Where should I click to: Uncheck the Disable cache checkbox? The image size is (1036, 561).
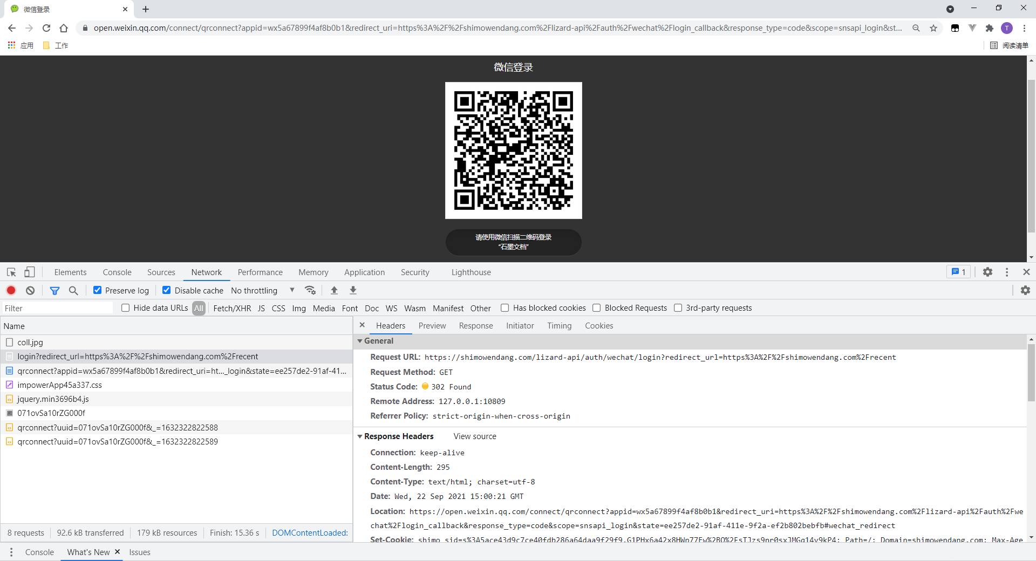coord(167,290)
